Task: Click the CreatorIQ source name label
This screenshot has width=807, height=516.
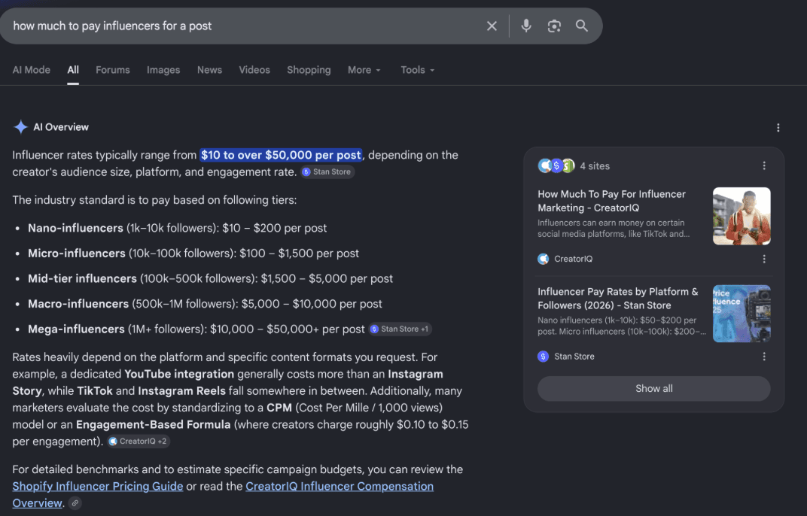Action: (x=574, y=259)
